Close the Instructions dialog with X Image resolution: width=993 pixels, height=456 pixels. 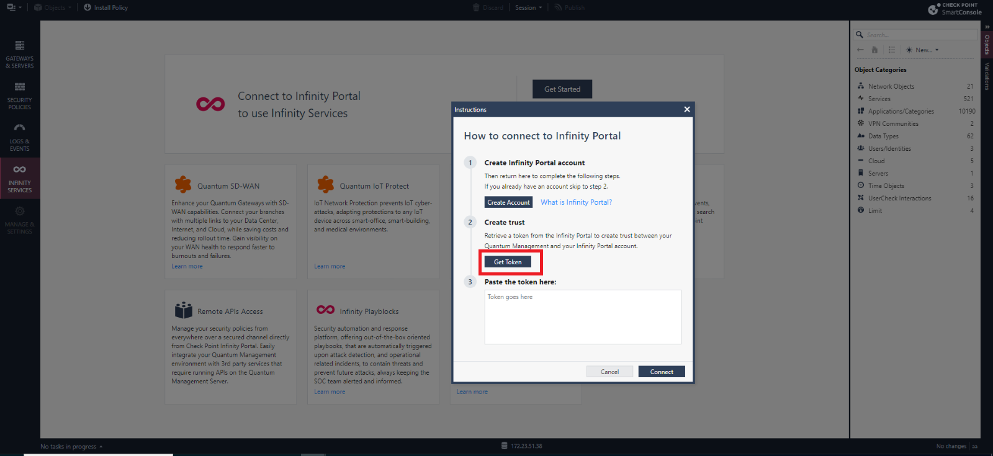(687, 109)
